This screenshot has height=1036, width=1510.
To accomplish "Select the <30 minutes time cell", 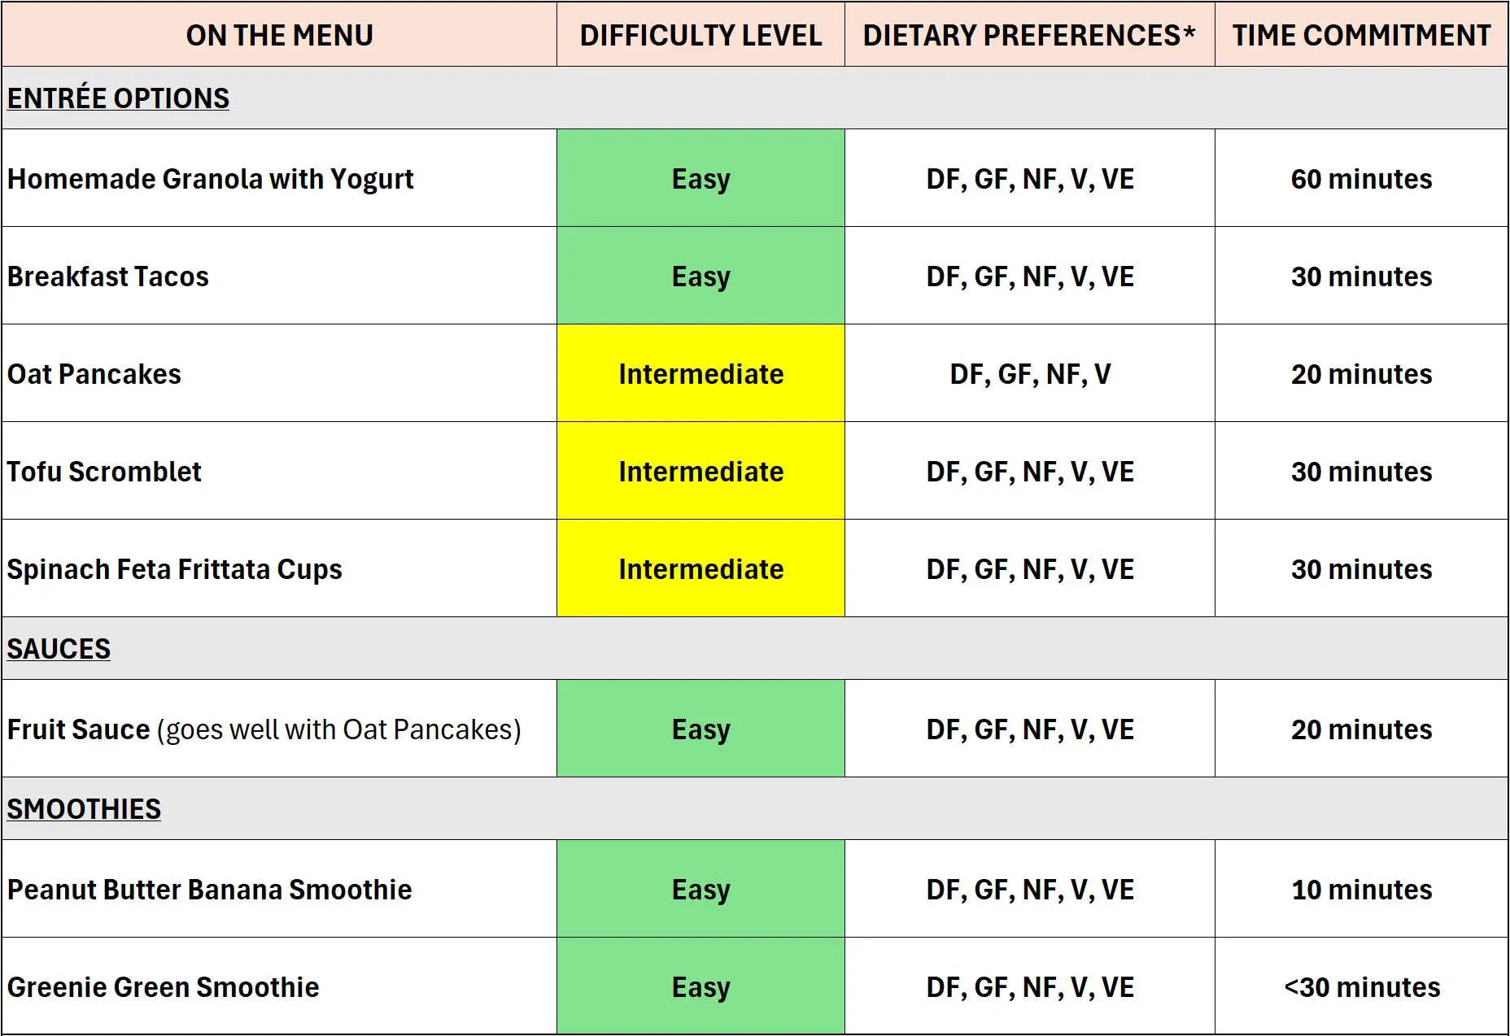I will (1361, 986).
